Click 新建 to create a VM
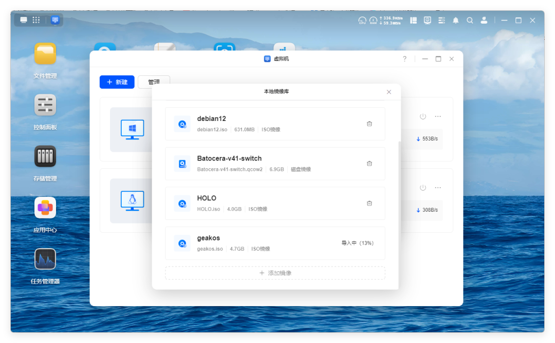555x343 pixels. 117,82
